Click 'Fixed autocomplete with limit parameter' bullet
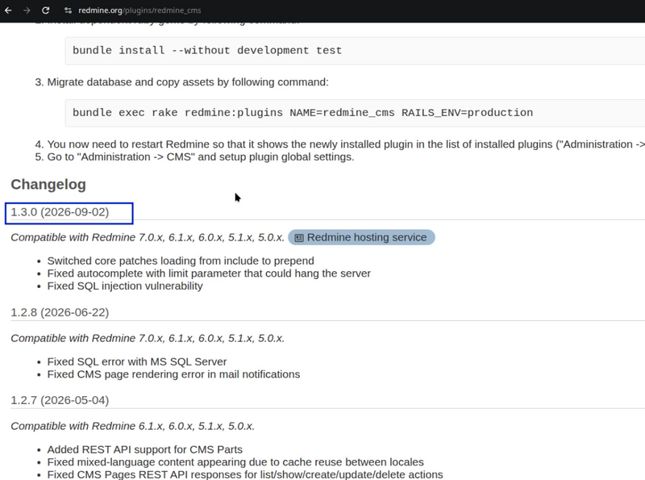645x480 pixels. [x=209, y=273]
